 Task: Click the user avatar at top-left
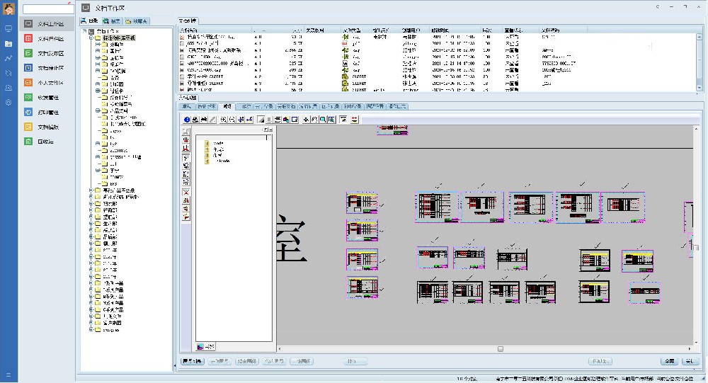click(x=8, y=8)
